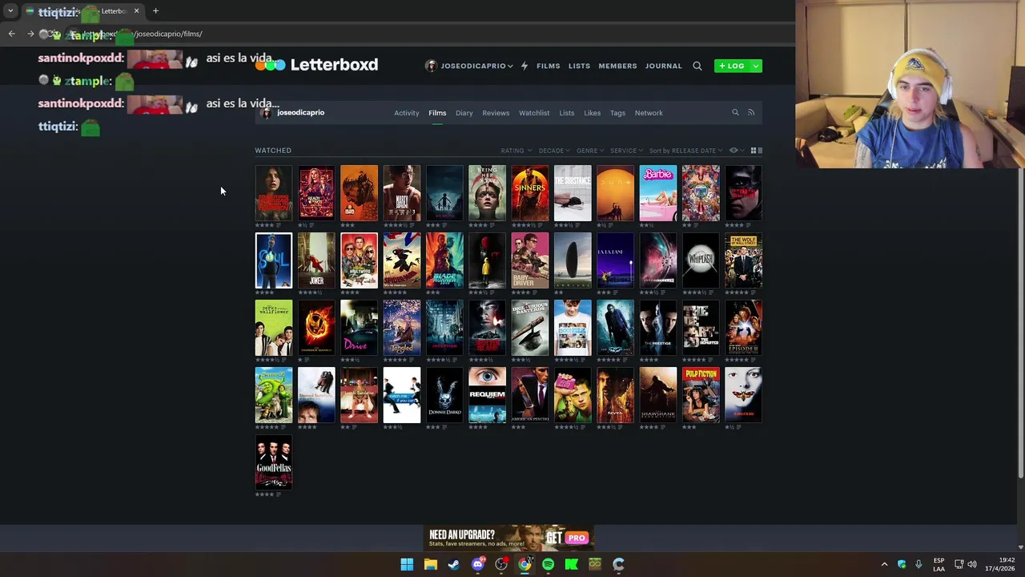Open the GoodFellas poster

point(274,462)
